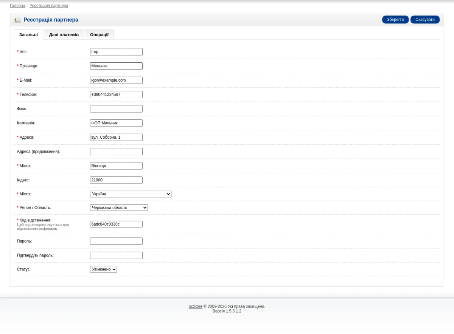The image size is (454, 334).
Task: Open the Статус dropdown set to Увімкнено
Action: (104, 269)
